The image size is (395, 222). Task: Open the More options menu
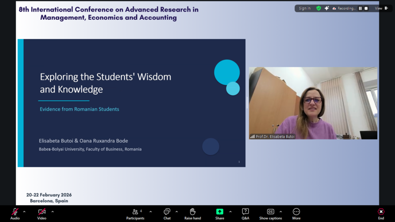(x=296, y=213)
